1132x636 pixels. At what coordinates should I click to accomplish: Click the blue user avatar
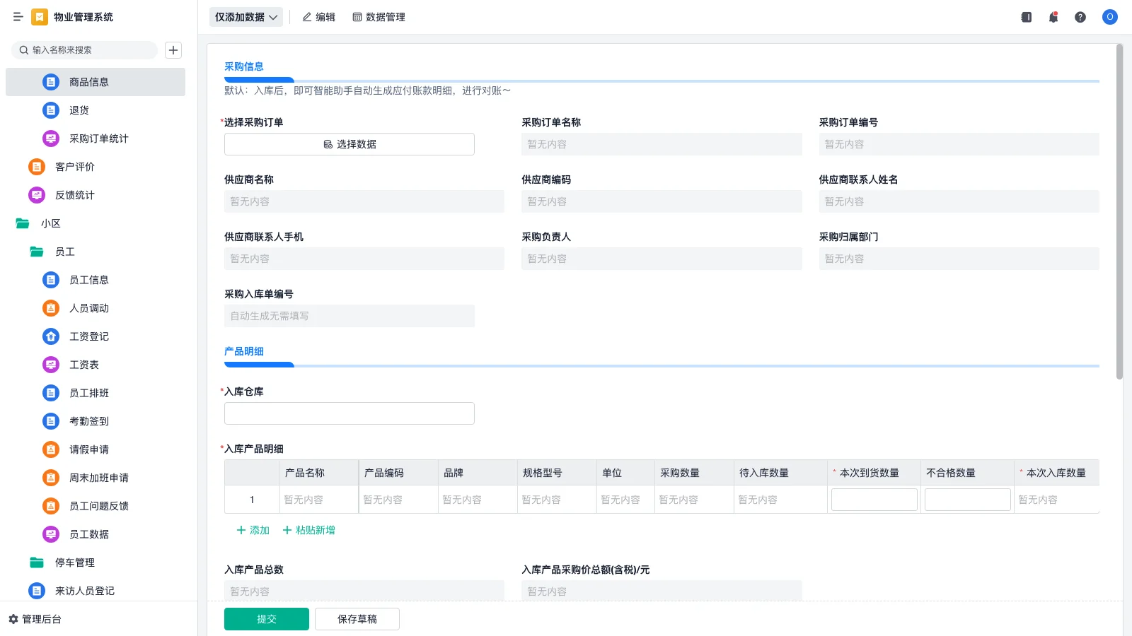[1109, 17]
